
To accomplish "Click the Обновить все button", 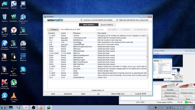I will [x=140, y=30].
